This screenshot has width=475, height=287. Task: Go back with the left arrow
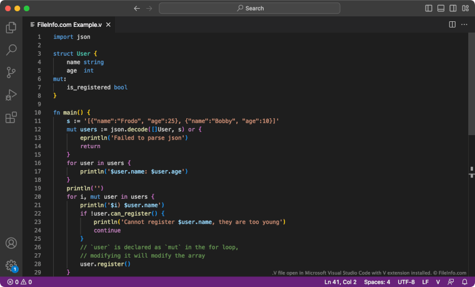point(137,9)
